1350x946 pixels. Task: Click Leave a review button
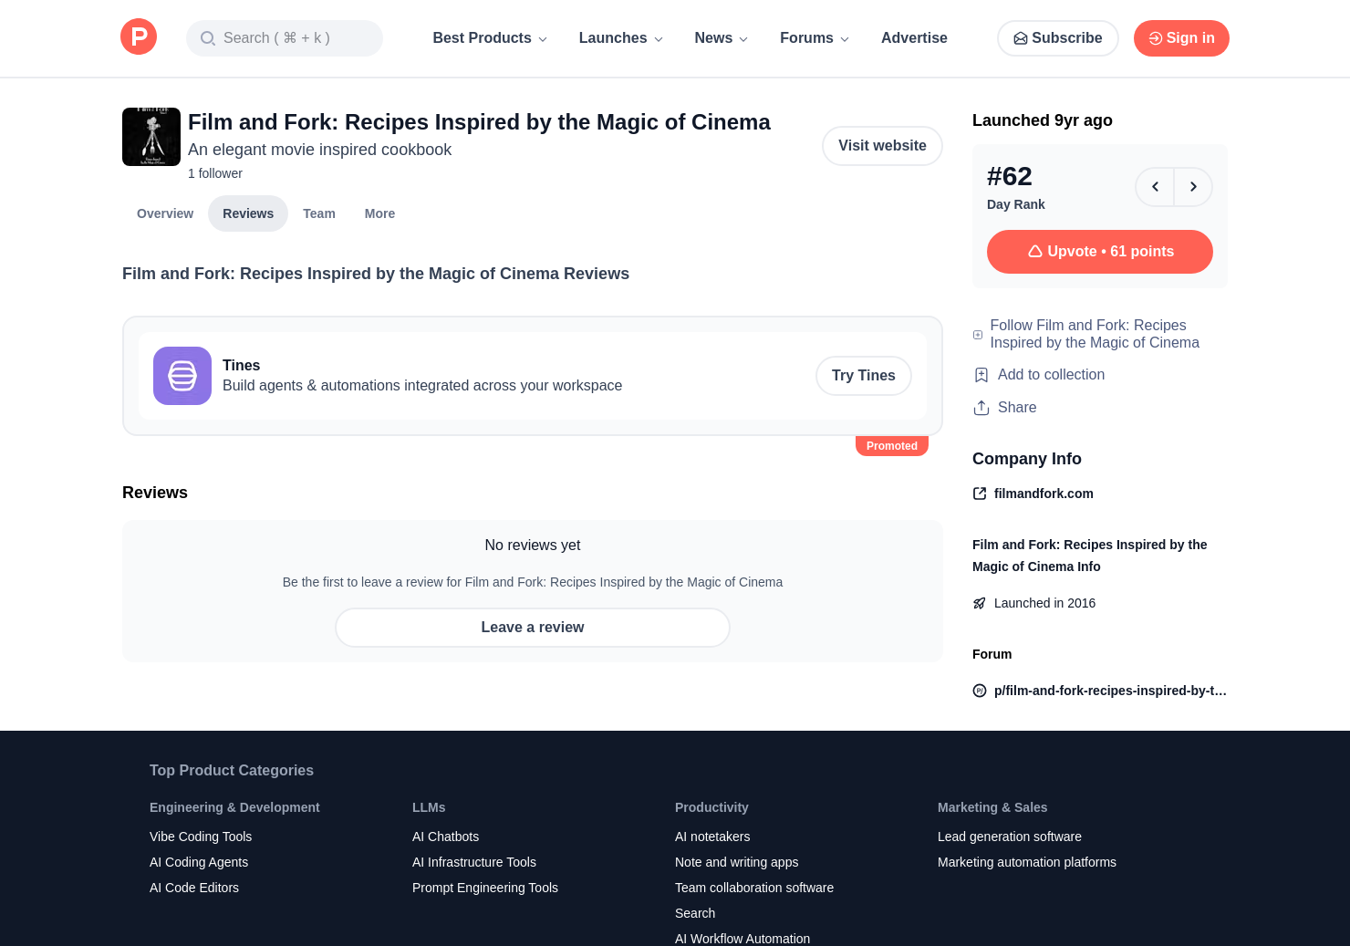pyautogui.click(x=533, y=628)
